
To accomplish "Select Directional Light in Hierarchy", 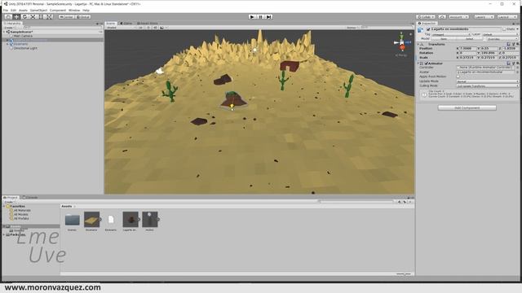I will tap(25, 48).
